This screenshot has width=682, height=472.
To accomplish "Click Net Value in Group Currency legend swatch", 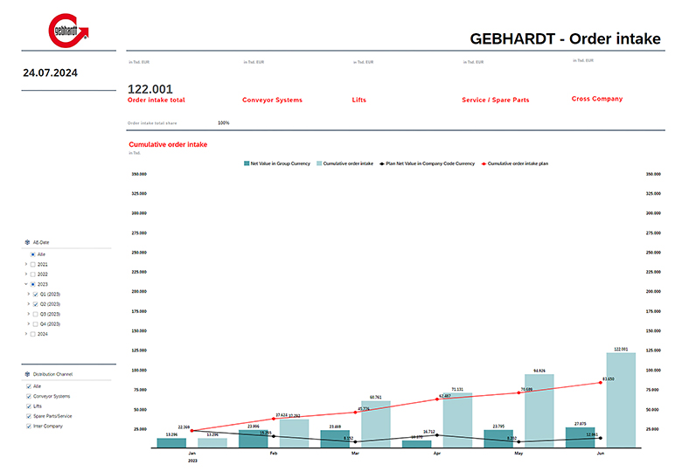I will click(247, 163).
